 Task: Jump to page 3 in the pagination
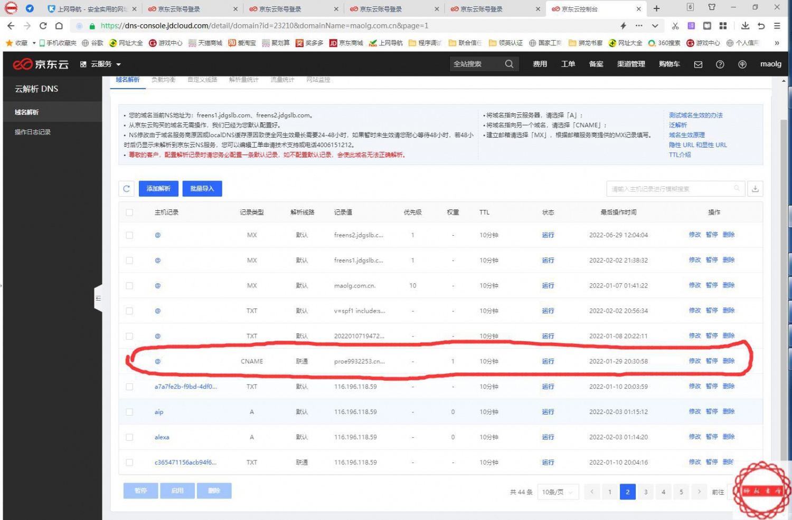click(x=646, y=492)
